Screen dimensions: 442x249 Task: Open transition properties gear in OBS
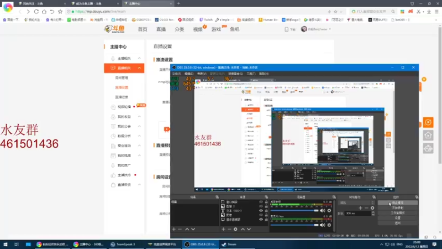click(372, 208)
